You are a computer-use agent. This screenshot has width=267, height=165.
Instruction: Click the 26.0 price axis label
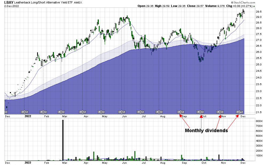click(258, 52)
